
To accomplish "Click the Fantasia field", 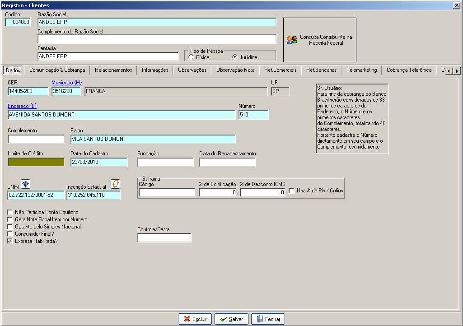I will click(x=108, y=56).
